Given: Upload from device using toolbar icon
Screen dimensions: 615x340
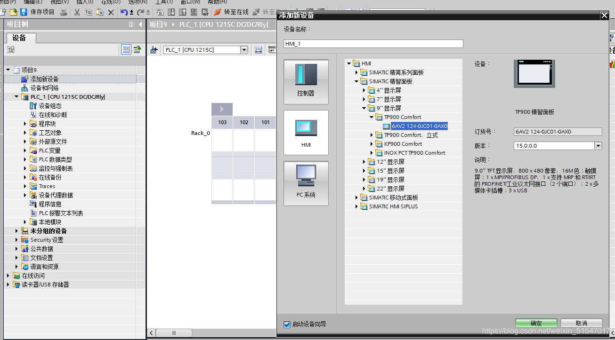Looking at the screenshot, I should coord(182,12).
